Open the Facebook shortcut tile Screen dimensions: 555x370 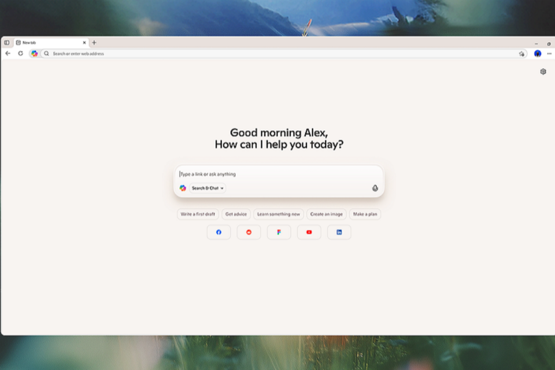click(219, 232)
